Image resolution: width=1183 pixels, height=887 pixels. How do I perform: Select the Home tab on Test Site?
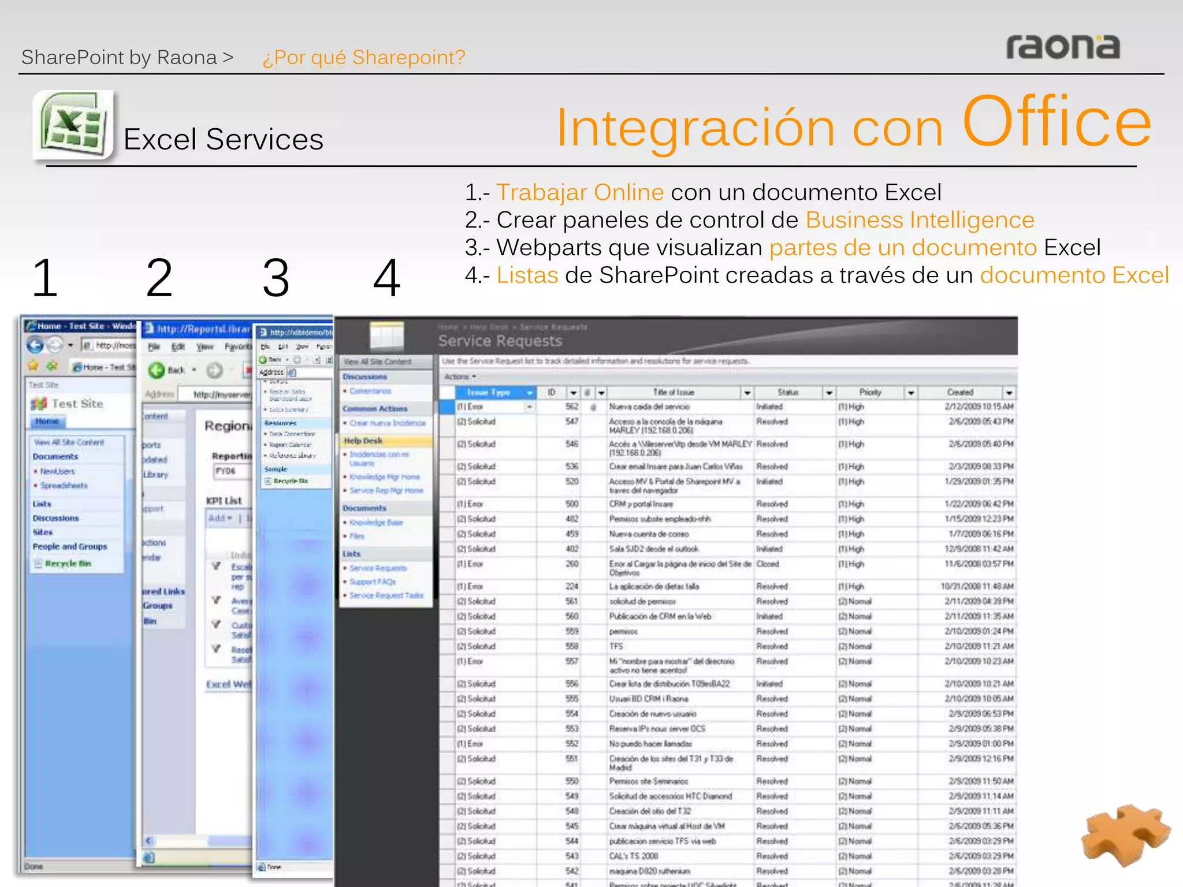(47, 422)
